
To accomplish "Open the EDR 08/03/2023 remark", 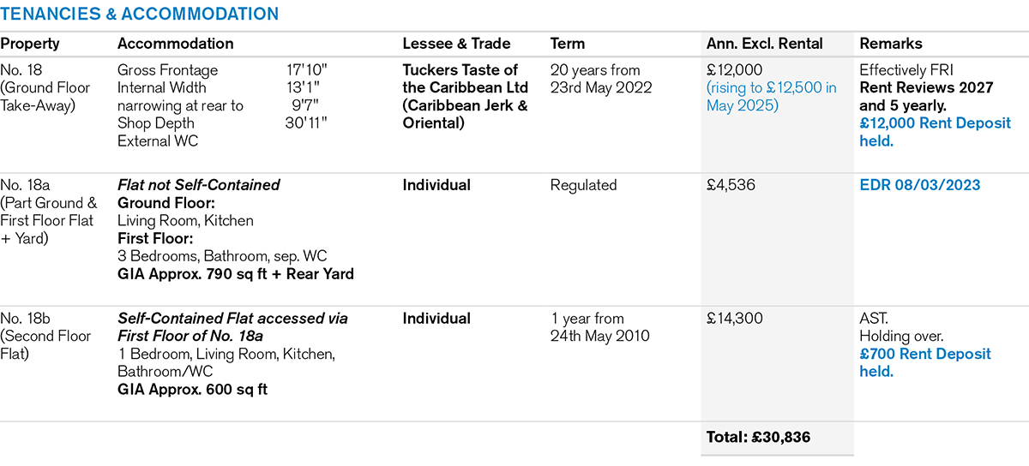I will 919,185.
